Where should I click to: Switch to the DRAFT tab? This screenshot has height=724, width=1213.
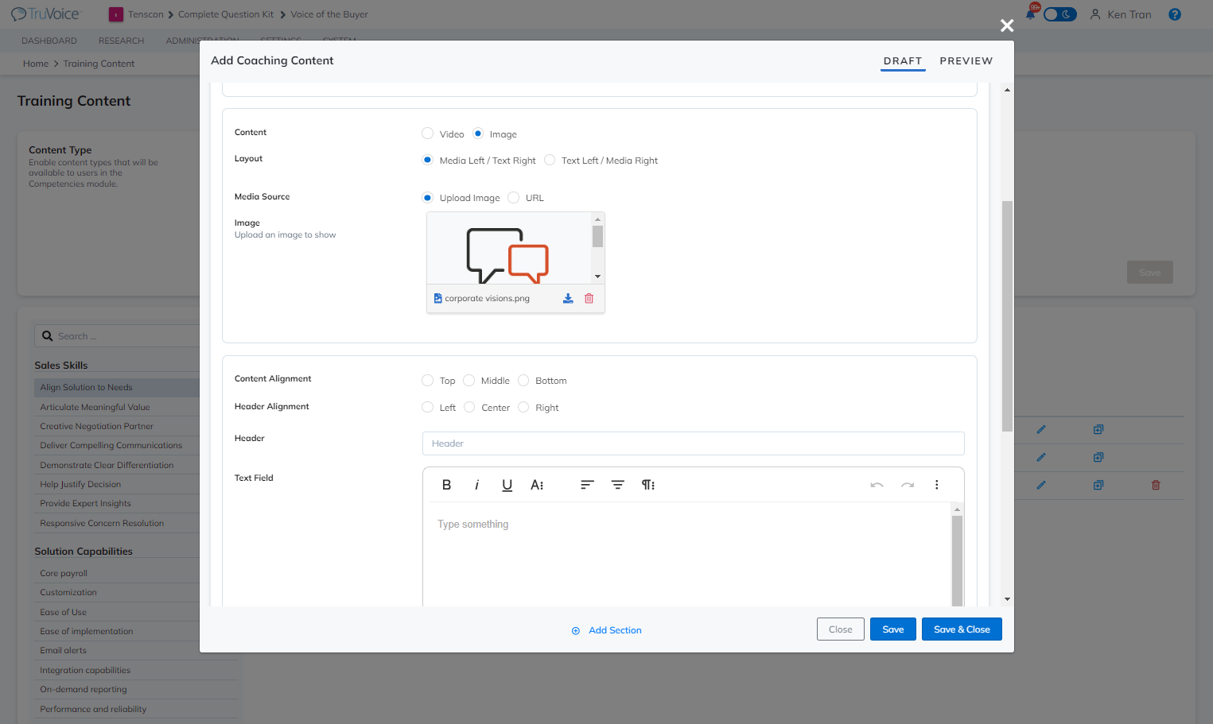click(903, 60)
